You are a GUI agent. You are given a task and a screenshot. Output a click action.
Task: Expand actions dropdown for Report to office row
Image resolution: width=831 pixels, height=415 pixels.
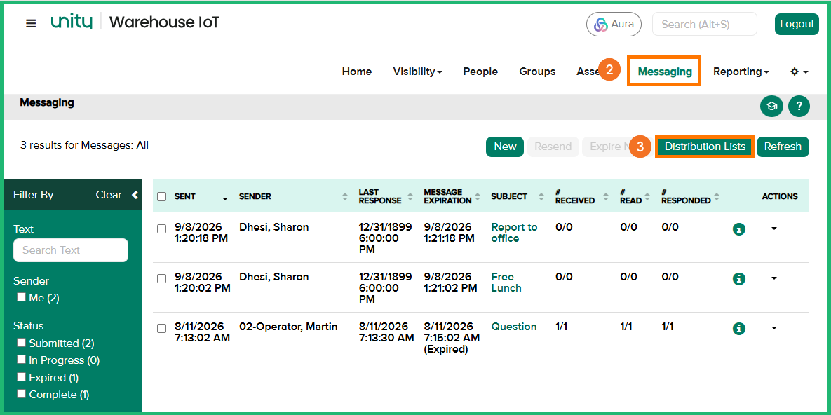point(773,229)
